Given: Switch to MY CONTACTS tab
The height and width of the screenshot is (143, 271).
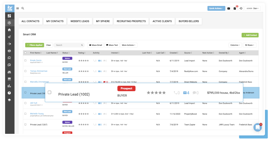Looking at the screenshot, I should coord(55,21).
